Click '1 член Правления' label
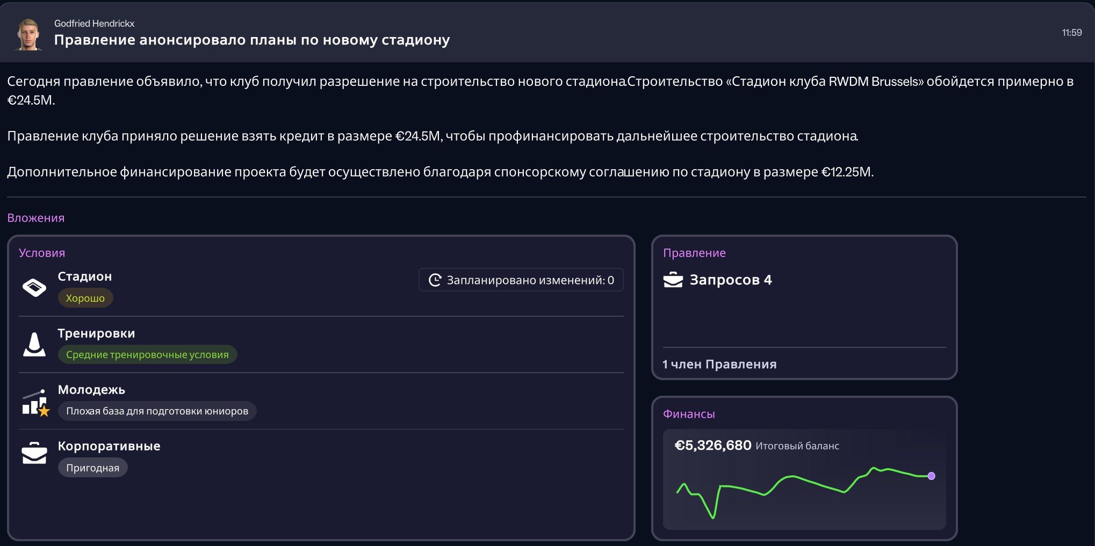 pyautogui.click(x=719, y=364)
